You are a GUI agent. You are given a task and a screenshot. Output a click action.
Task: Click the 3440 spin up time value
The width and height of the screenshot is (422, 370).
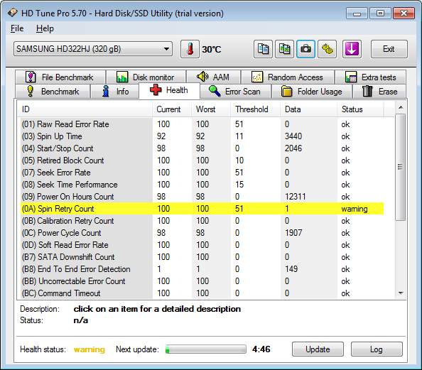(293, 136)
